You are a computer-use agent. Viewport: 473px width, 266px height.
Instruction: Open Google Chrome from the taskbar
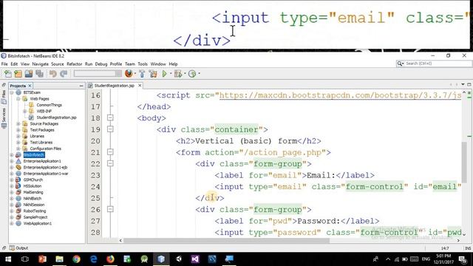coord(76,259)
